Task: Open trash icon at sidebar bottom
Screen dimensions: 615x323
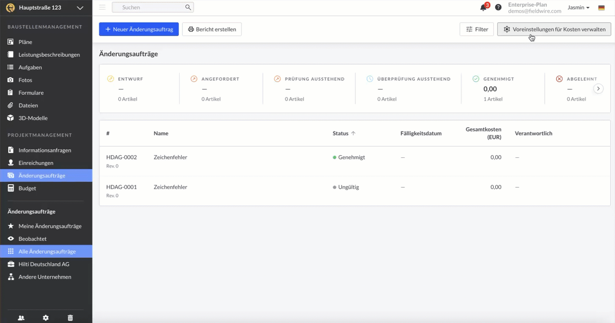Action: tap(70, 318)
